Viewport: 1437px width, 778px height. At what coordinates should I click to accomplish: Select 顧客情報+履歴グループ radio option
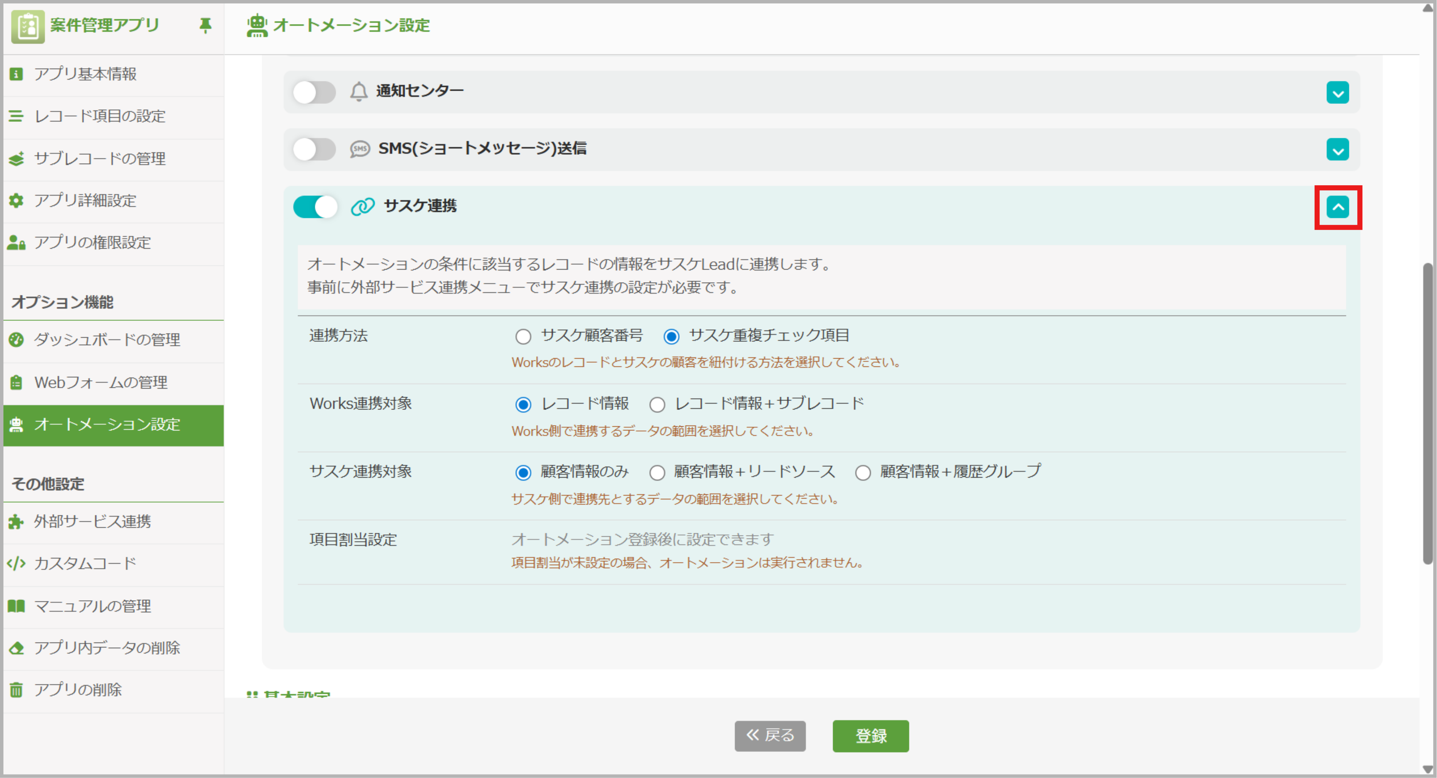[863, 473]
